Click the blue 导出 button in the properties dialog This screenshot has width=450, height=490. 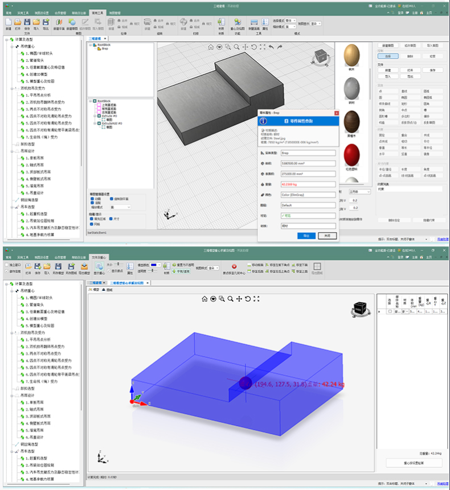coord(306,236)
